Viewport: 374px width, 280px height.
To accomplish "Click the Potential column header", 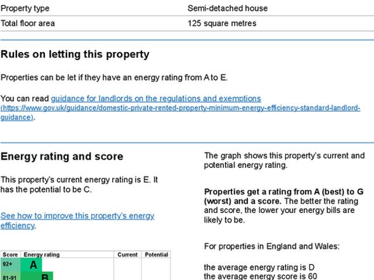I will [x=156, y=255].
